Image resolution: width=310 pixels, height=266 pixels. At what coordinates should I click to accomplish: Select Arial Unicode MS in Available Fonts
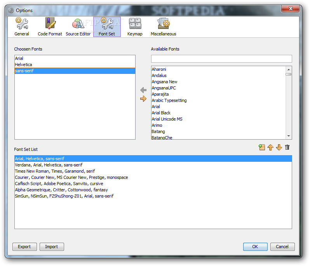tap(218, 119)
